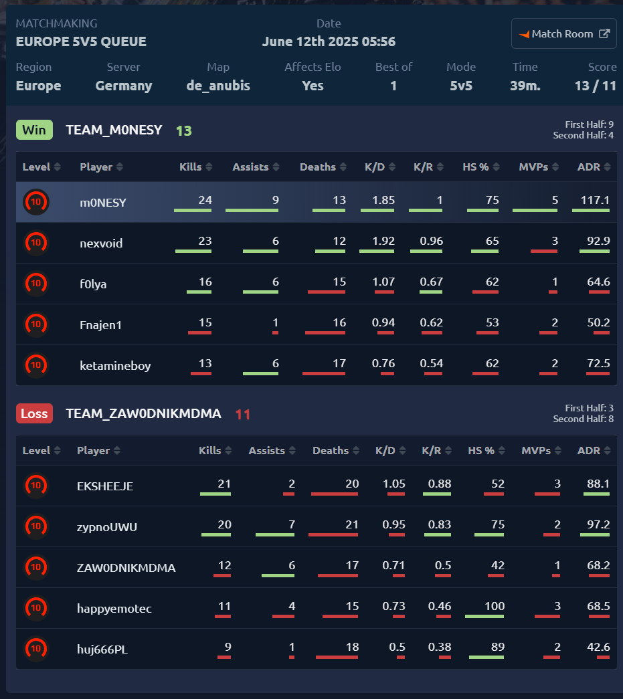This screenshot has height=699, width=623.
Task: Select the TEAM_M0NESY team name
Action: (114, 130)
